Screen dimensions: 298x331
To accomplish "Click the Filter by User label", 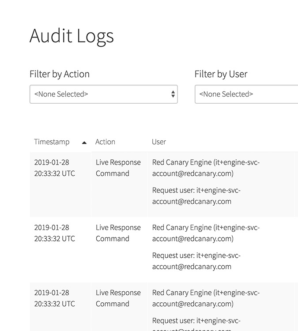I will point(221,74).
